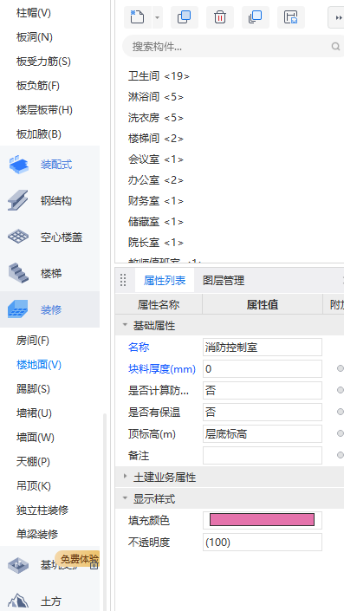344x611 pixels.
Task: Select 储藏室 <1> in component list
Action: pos(156,222)
